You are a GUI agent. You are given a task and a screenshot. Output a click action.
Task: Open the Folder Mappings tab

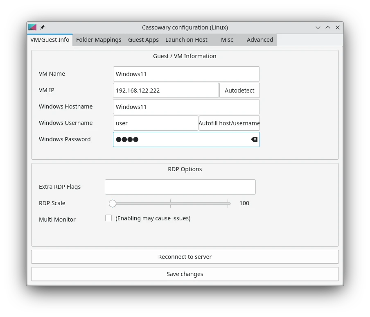(x=99, y=40)
